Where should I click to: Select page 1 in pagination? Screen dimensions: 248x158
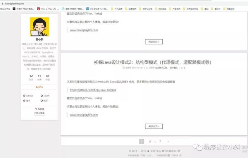click(141, 141)
